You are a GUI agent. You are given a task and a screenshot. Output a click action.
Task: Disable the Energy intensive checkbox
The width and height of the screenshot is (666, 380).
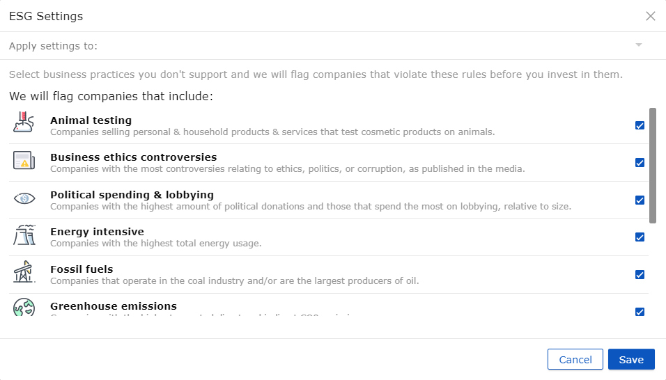click(x=640, y=237)
